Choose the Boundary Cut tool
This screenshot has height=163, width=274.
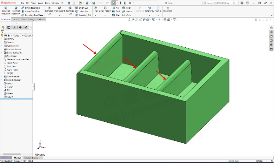pos(83,15)
